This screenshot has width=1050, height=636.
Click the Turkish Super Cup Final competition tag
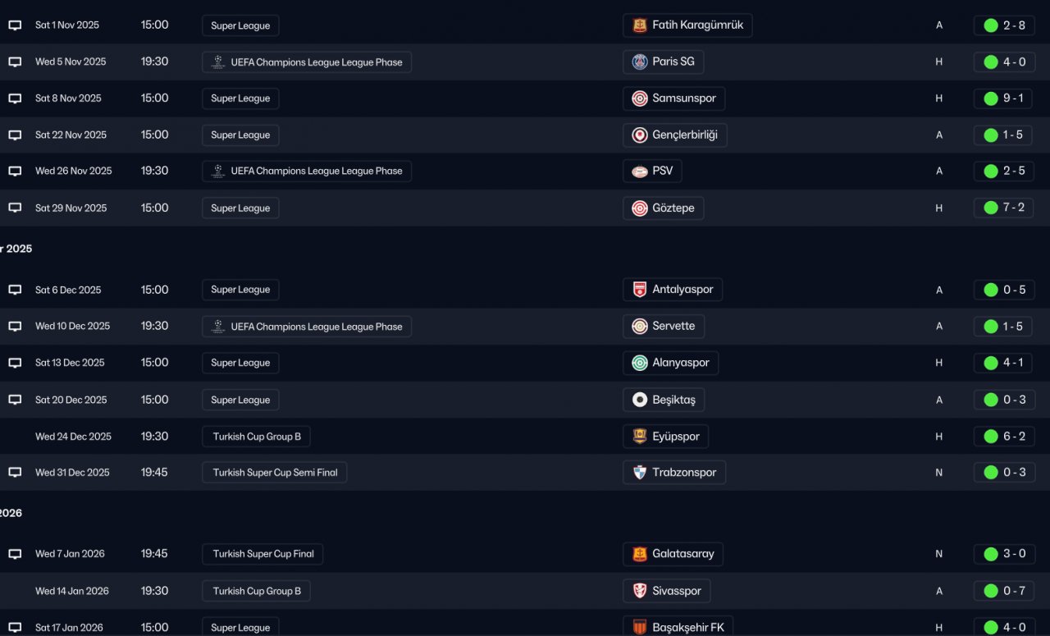[x=262, y=554]
